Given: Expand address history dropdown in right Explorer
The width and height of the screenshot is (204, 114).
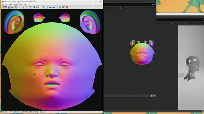Looking at the screenshot, I should tap(169, 23).
